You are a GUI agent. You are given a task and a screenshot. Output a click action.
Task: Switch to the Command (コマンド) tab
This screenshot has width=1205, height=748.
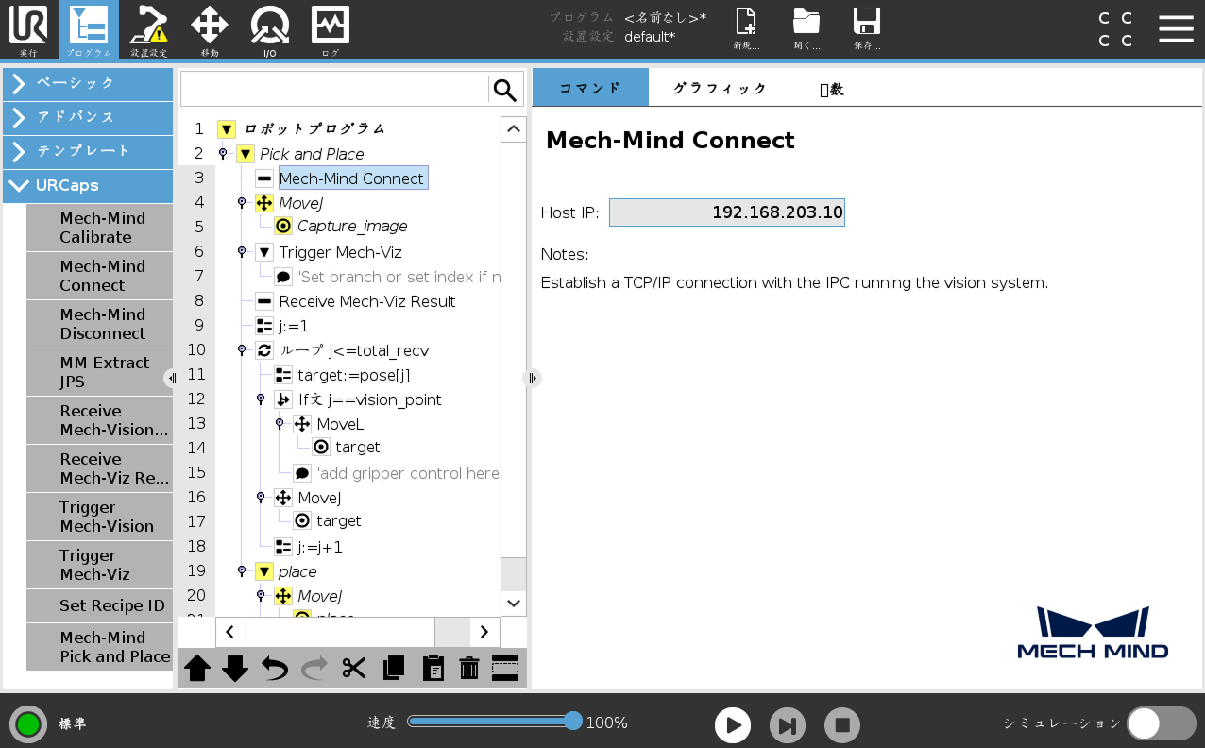[590, 88]
